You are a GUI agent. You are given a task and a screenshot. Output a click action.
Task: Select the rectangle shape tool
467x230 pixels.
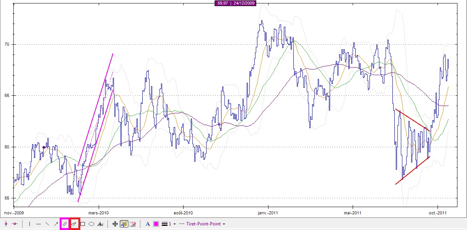pos(83,224)
